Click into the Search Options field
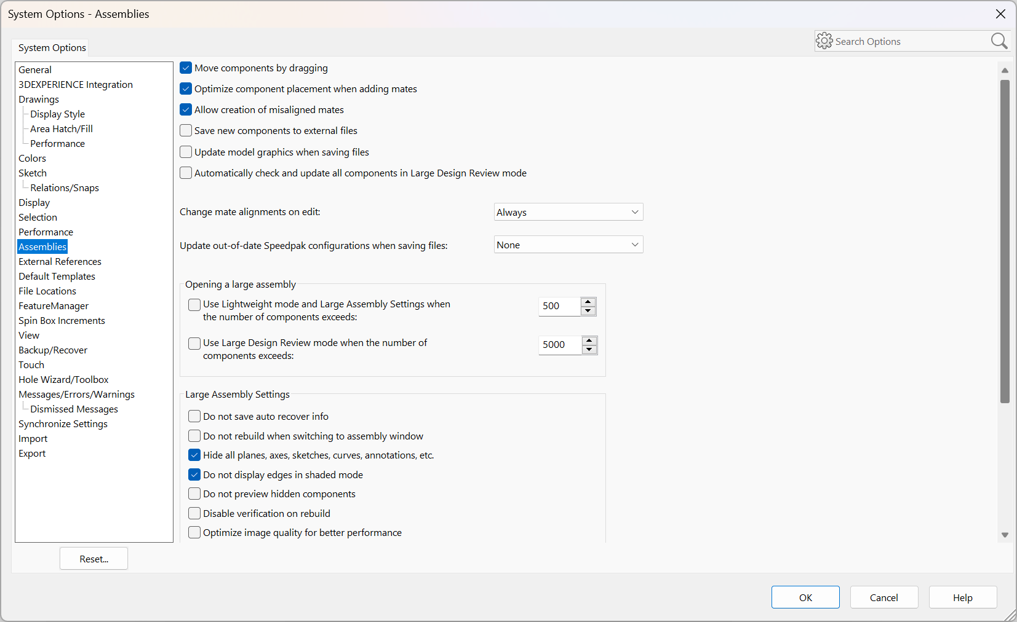The image size is (1017, 622). pos(911,41)
